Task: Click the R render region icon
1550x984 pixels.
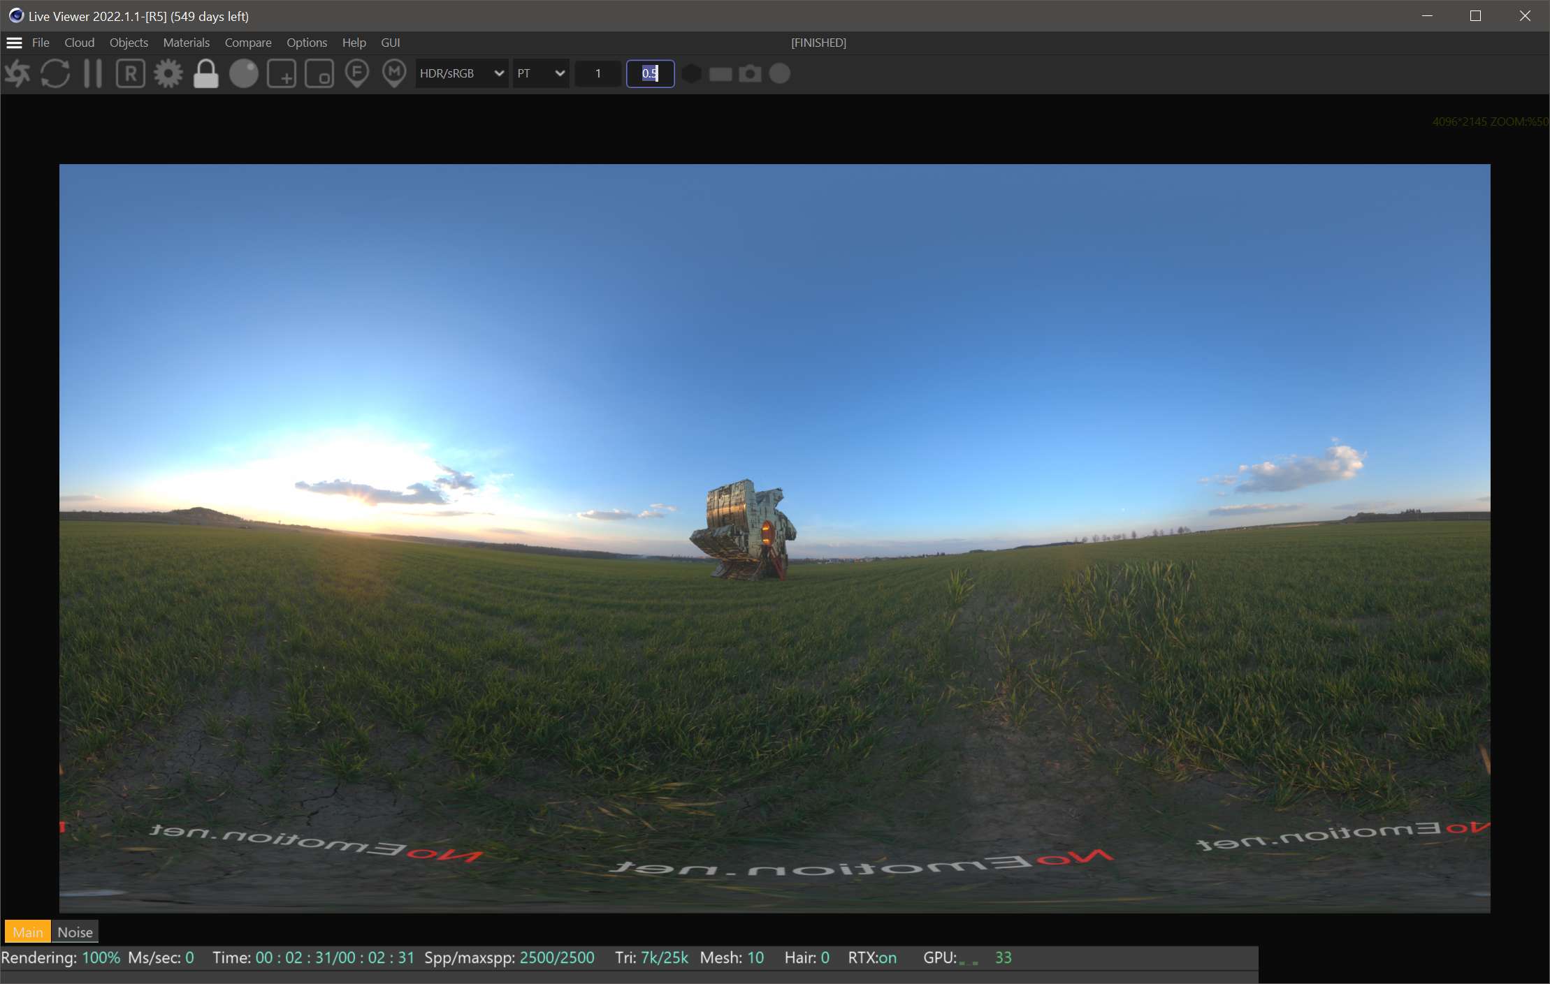Action: coord(130,73)
